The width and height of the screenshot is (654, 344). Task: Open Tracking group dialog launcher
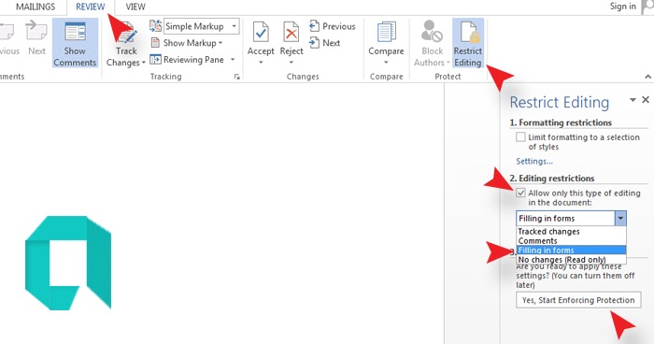[236, 77]
